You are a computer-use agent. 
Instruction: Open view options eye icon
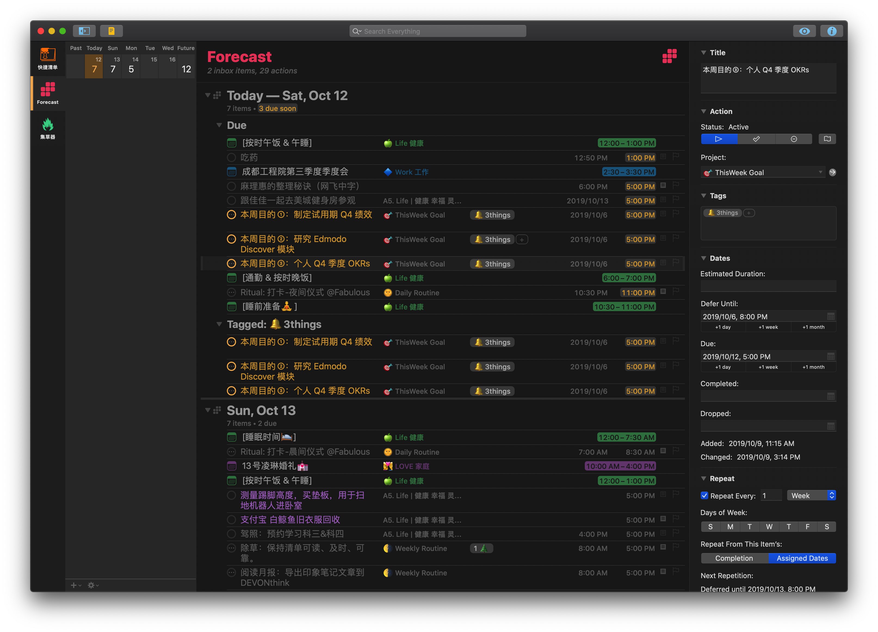[x=804, y=31]
